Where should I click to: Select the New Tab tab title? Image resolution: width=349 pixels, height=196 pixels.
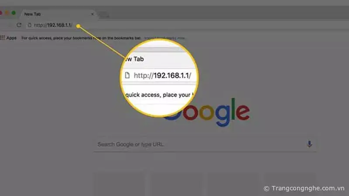click(x=32, y=14)
